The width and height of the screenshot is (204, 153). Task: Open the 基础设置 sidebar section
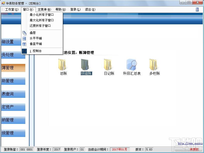11,42
